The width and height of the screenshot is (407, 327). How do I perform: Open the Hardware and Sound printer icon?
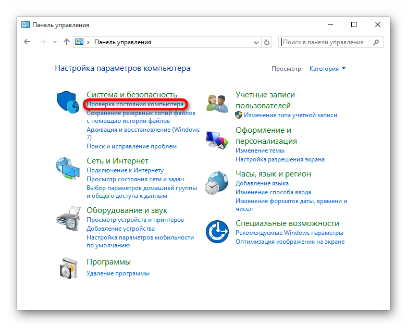coord(68,219)
